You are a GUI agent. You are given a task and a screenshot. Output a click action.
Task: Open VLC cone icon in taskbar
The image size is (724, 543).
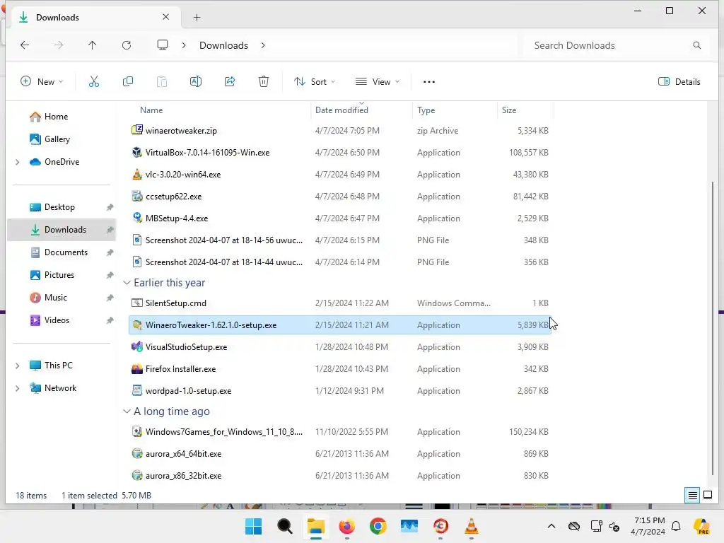coord(472,526)
